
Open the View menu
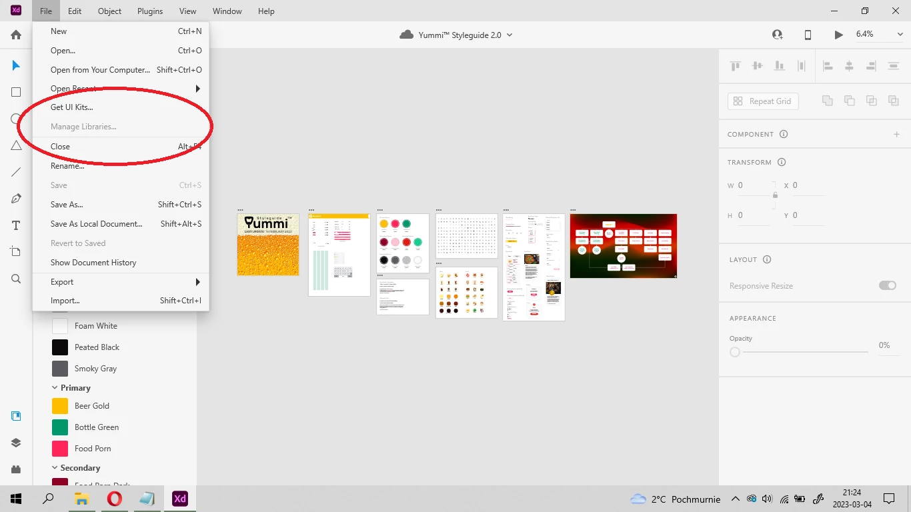point(188,11)
